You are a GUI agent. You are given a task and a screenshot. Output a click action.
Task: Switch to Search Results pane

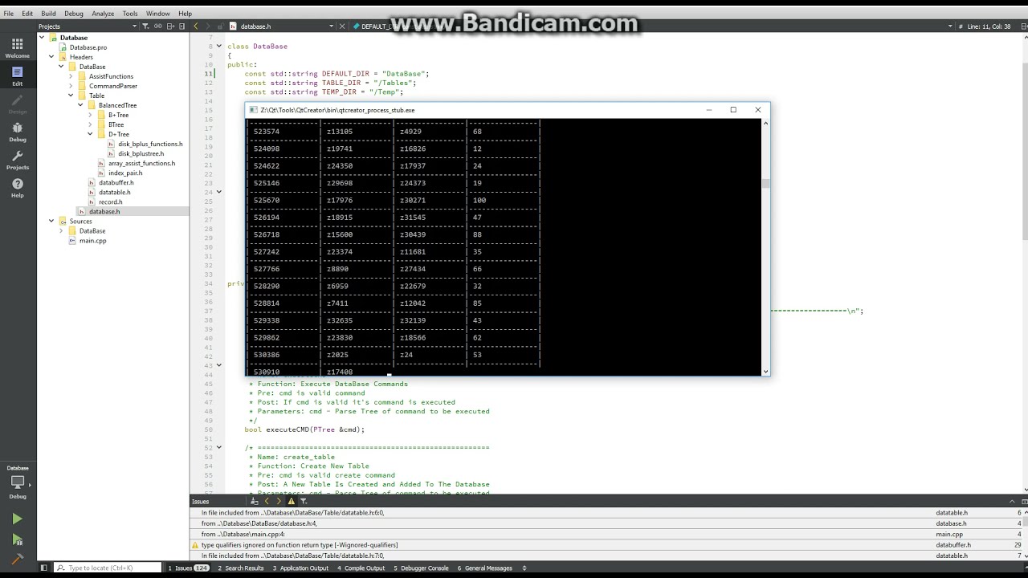tap(241, 568)
